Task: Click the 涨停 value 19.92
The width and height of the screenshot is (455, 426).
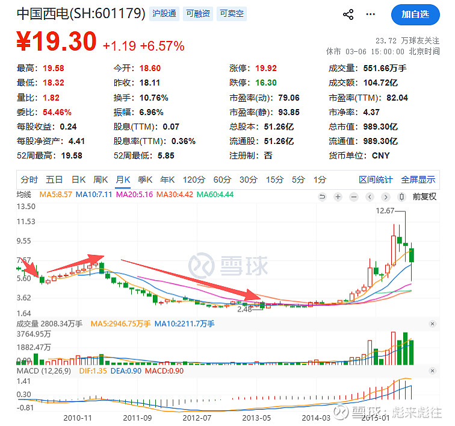Action: point(266,68)
